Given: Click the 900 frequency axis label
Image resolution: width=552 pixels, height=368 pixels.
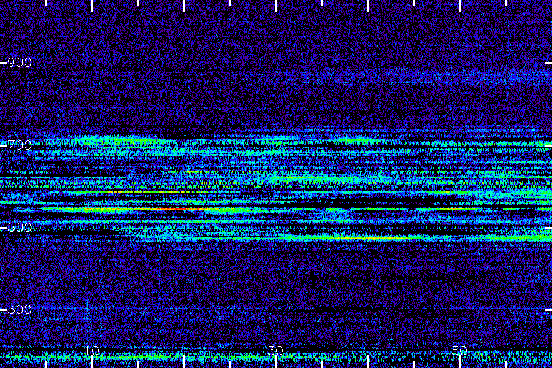Looking at the screenshot, I should [20, 63].
